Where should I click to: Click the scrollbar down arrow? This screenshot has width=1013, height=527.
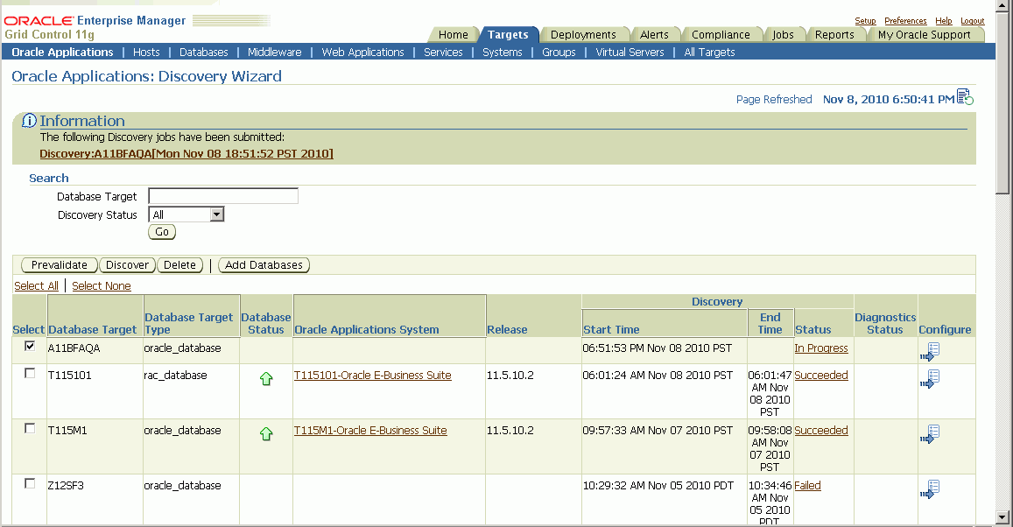(x=1002, y=518)
